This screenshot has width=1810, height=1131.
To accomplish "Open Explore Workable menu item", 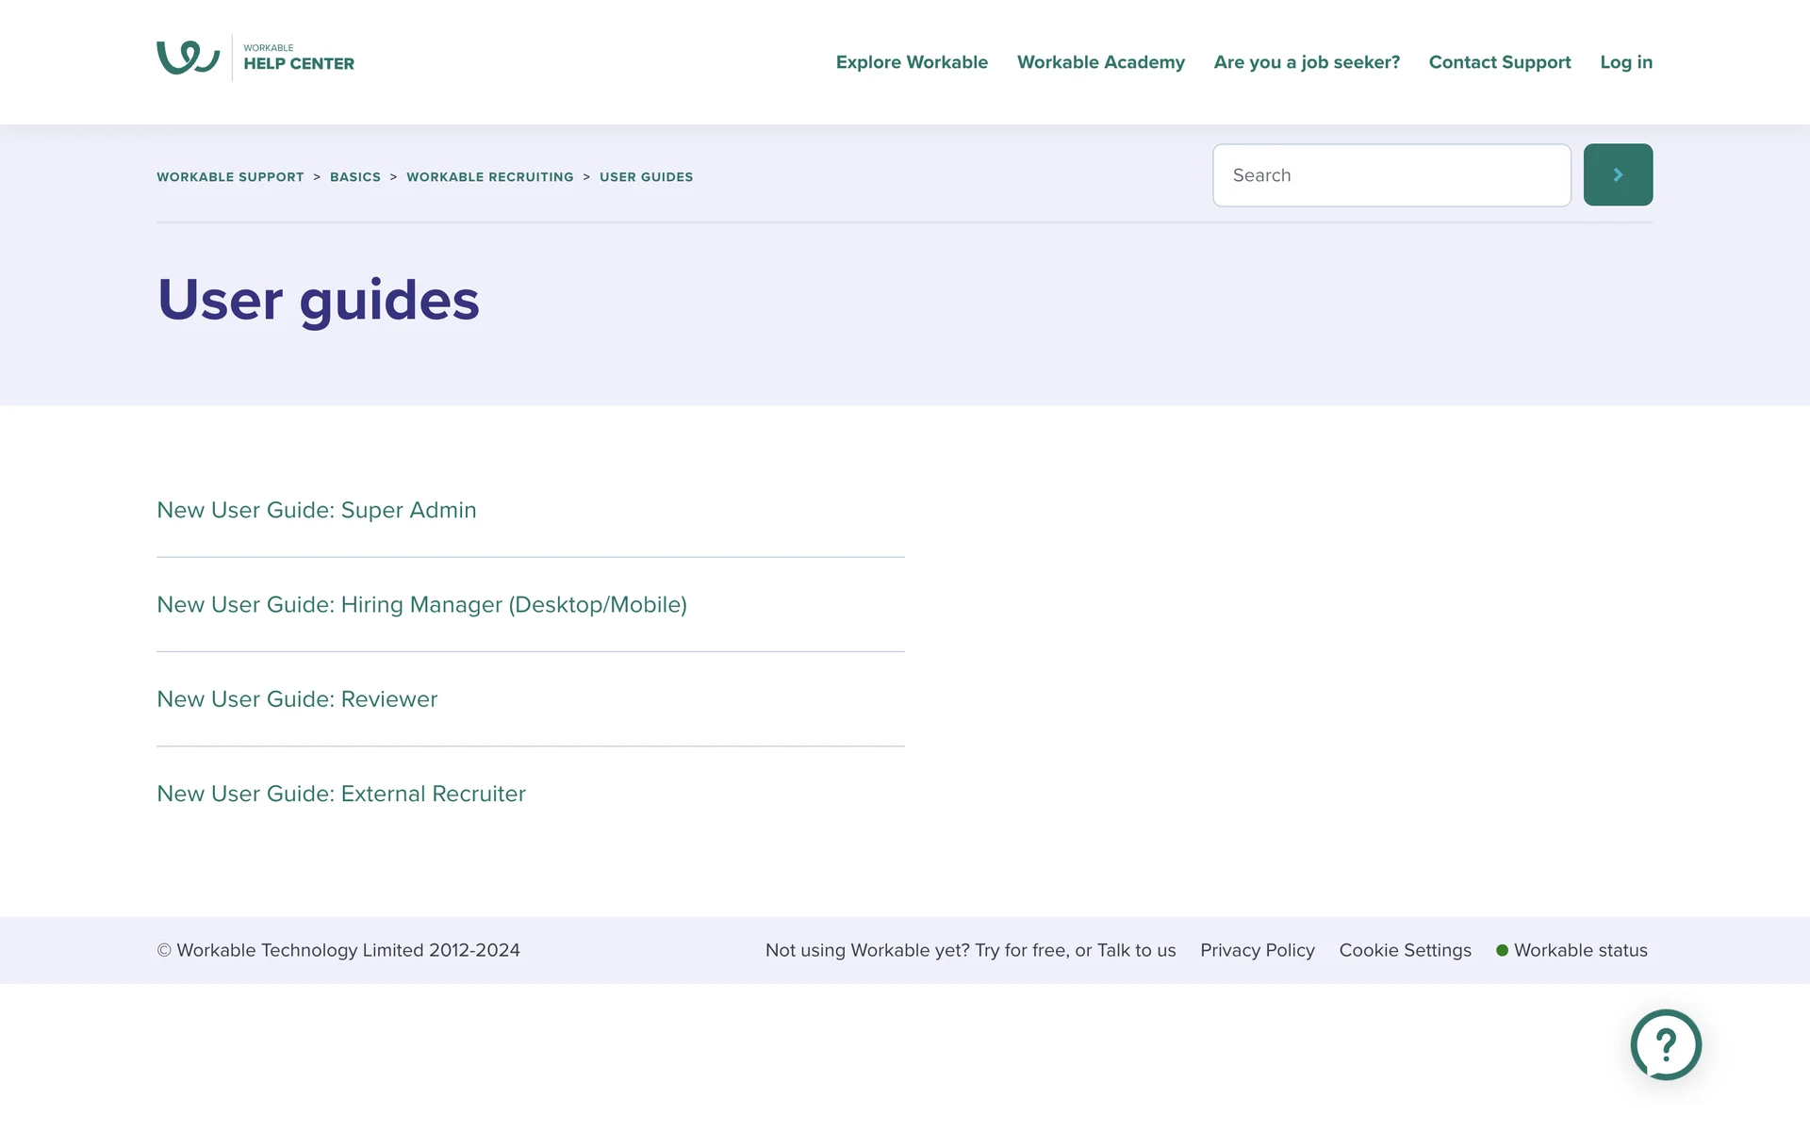I will [911, 62].
